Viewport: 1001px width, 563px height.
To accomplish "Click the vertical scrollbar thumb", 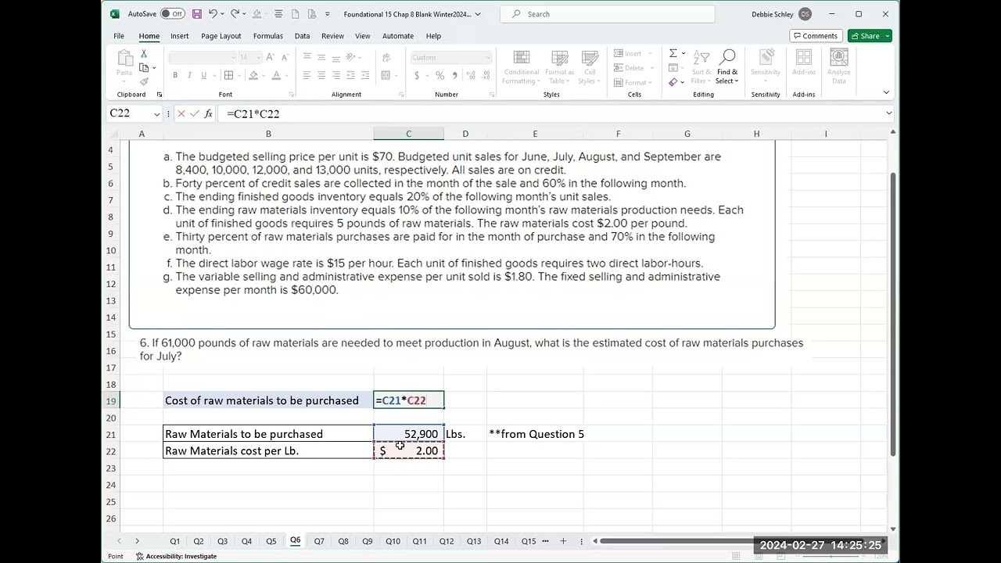I will (893, 313).
